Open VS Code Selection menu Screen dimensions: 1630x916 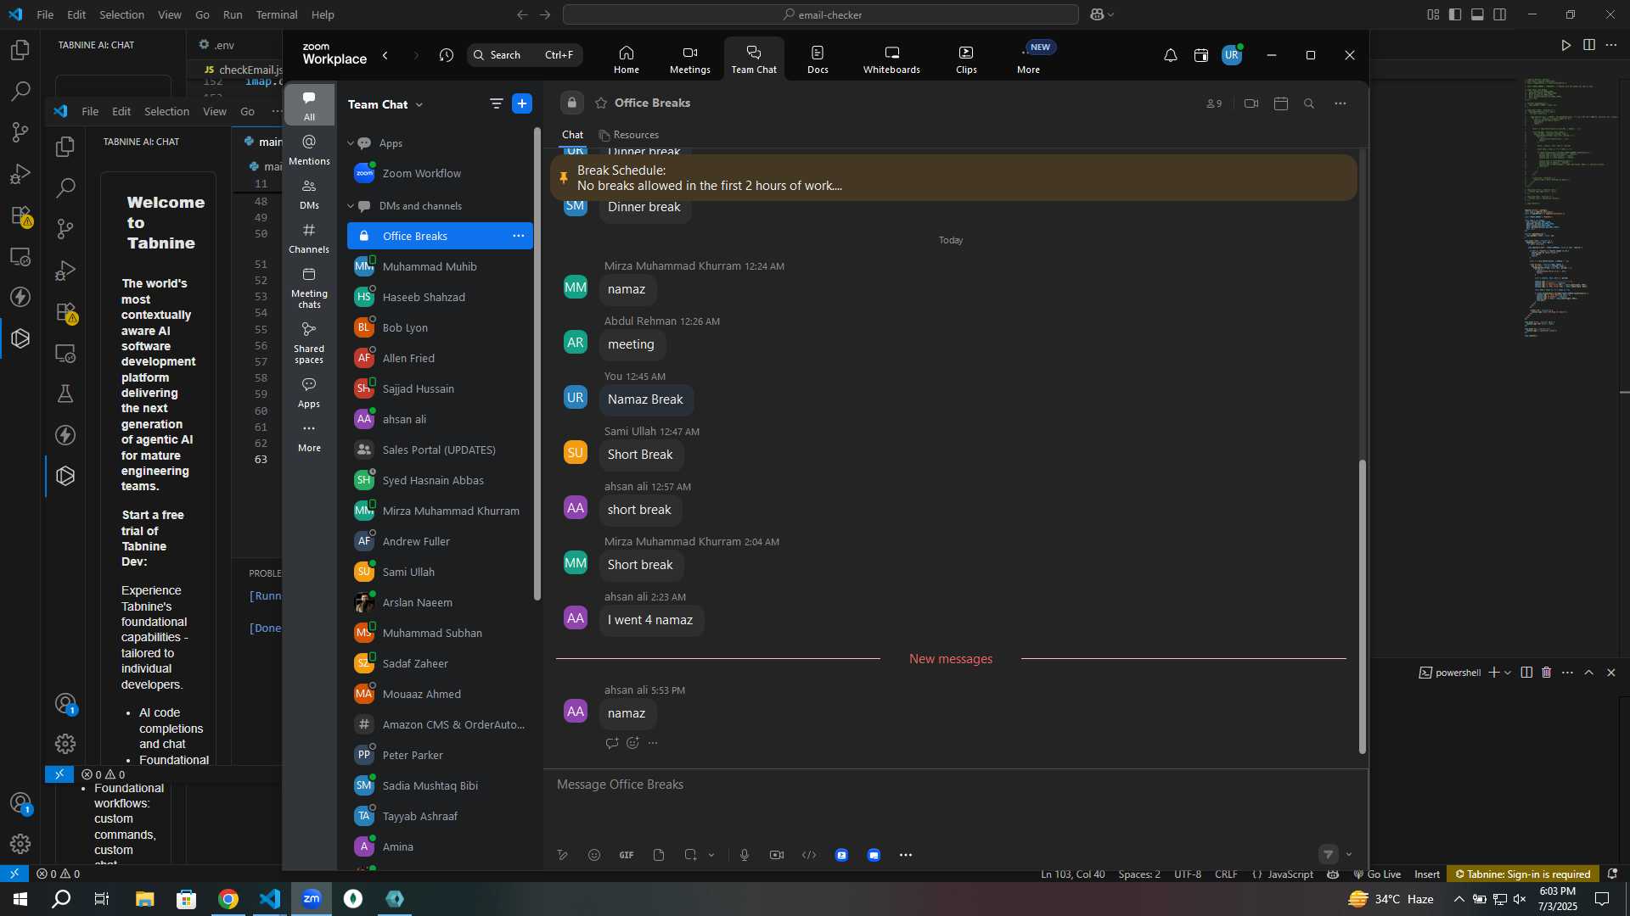(x=121, y=14)
